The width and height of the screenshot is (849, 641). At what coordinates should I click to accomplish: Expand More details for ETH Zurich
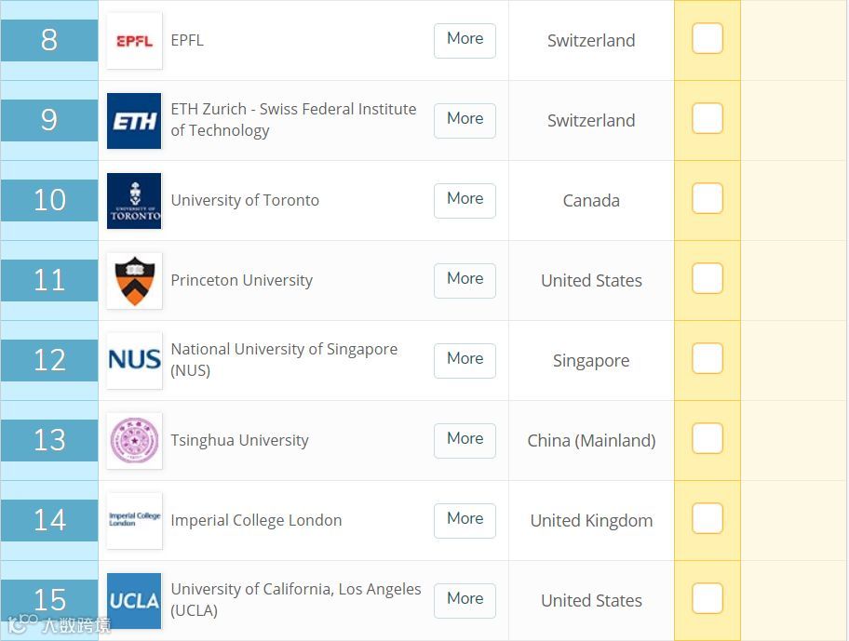coord(465,119)
